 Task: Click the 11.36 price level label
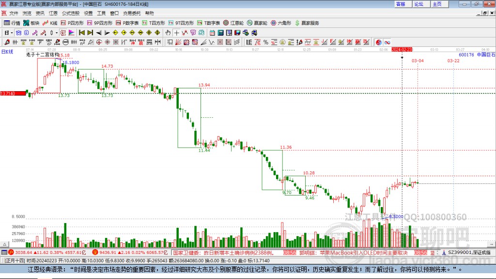click(286, 147)
